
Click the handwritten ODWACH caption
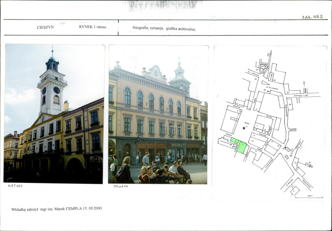(121, 186)
